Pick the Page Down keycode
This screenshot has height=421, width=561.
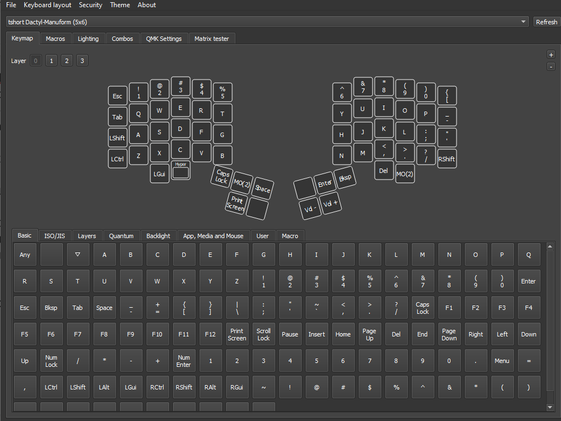(449, 334)
